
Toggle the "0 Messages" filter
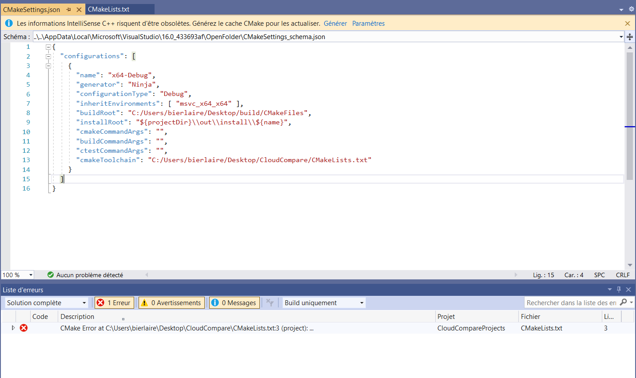234,303
